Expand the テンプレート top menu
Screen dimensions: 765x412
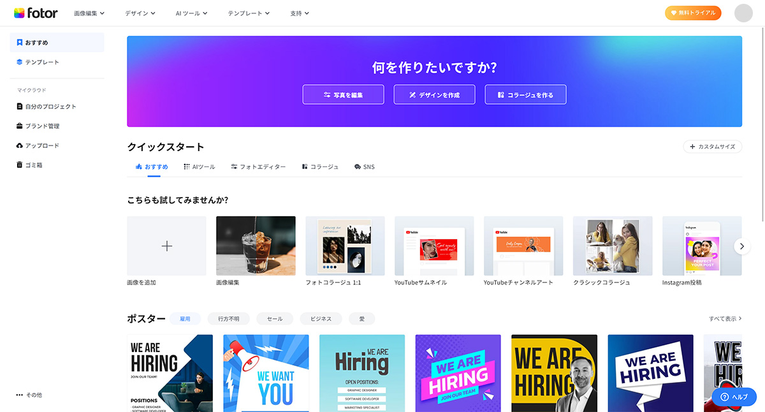click(249, 13)
